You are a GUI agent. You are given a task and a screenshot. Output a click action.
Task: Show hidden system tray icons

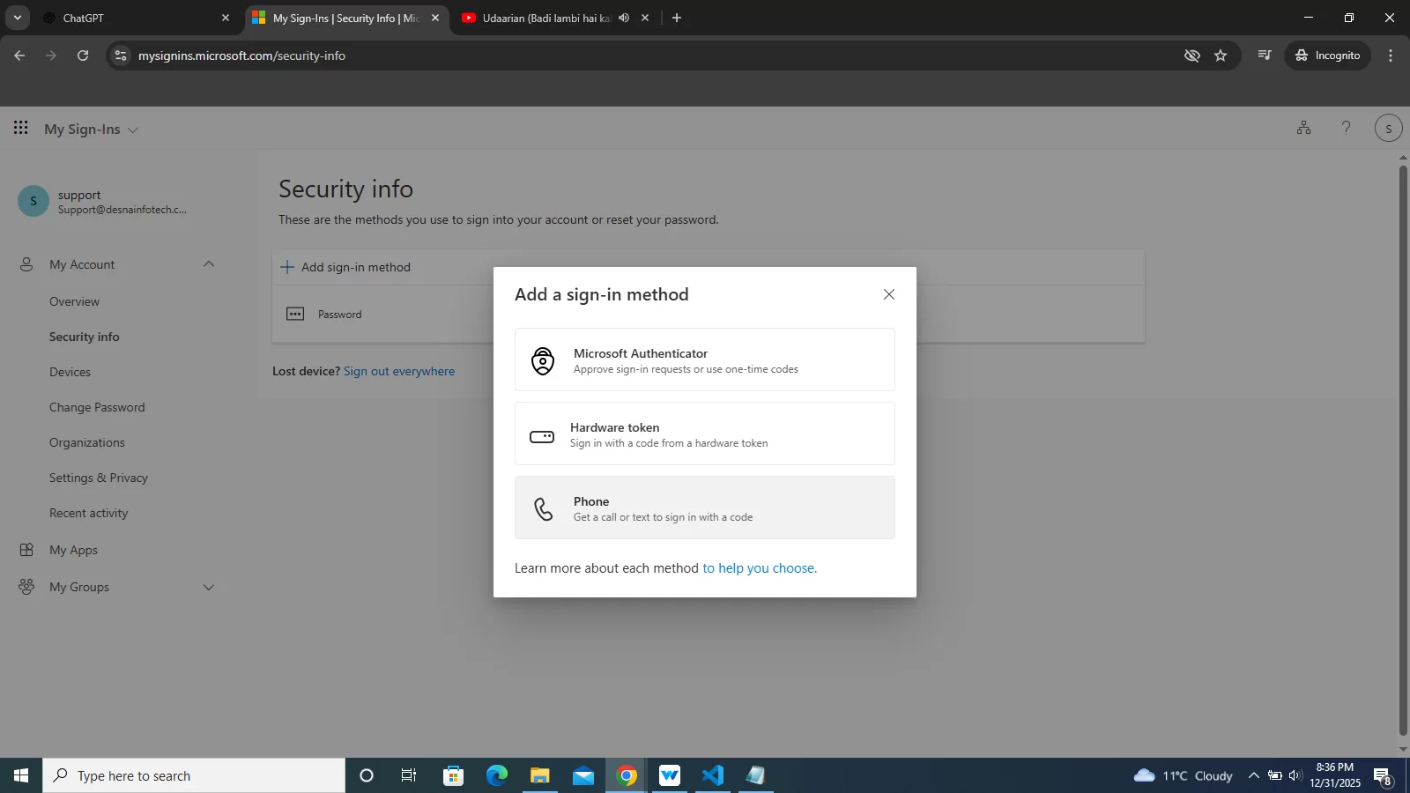pyautogui.click(x=1254, y=775)
